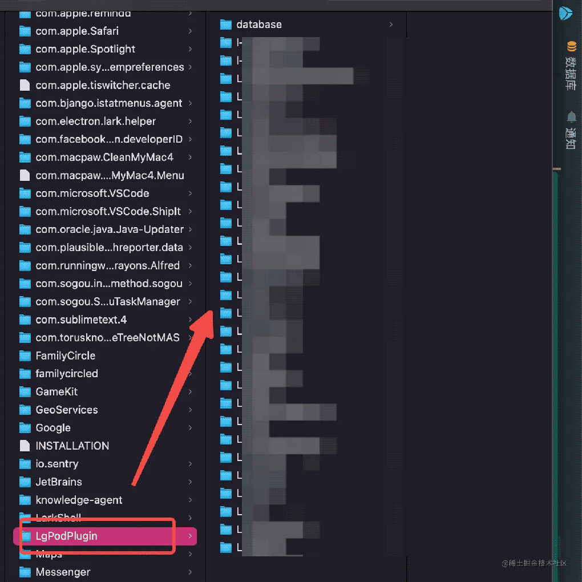Select the com.macpaw.CleanMyMac4 folder
The height and width of the screenshot is (582, 582).
(104, 157)
